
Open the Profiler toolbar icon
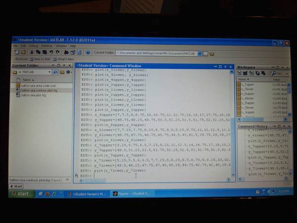[x=79, y=53]
